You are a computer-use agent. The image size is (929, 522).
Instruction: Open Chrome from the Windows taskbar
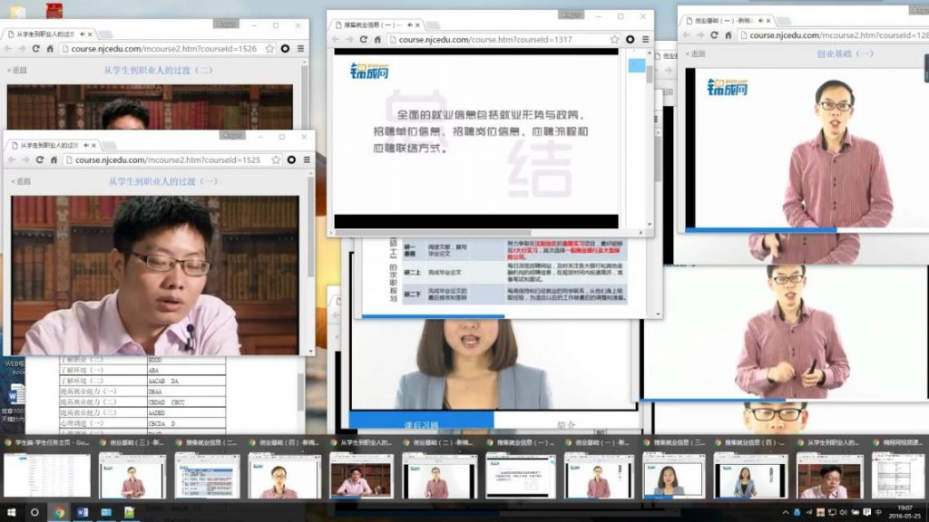tap(59, 512)
